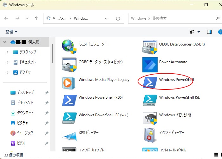Click the Windows メモリ診断 label text
The width and height of the screenshot is (222, 159).
click(175, 115)
